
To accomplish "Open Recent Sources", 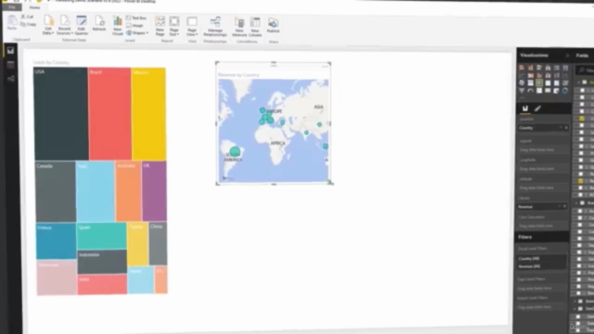I will (x=64, y=25).
